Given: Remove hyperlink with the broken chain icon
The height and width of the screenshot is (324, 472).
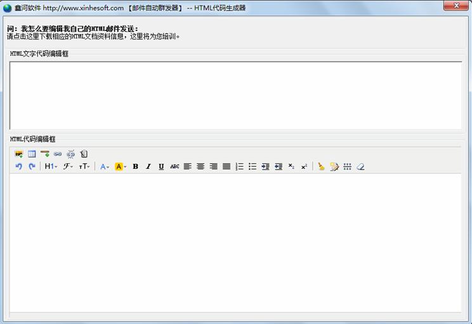Looking at the screenshot, I should [x=71, y=154].
